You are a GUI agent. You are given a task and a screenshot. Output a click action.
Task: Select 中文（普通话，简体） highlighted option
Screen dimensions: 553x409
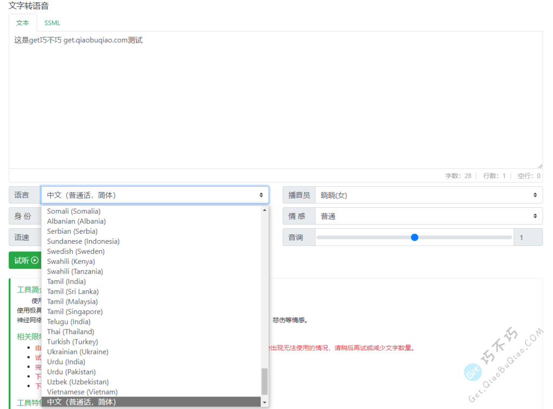82,402
